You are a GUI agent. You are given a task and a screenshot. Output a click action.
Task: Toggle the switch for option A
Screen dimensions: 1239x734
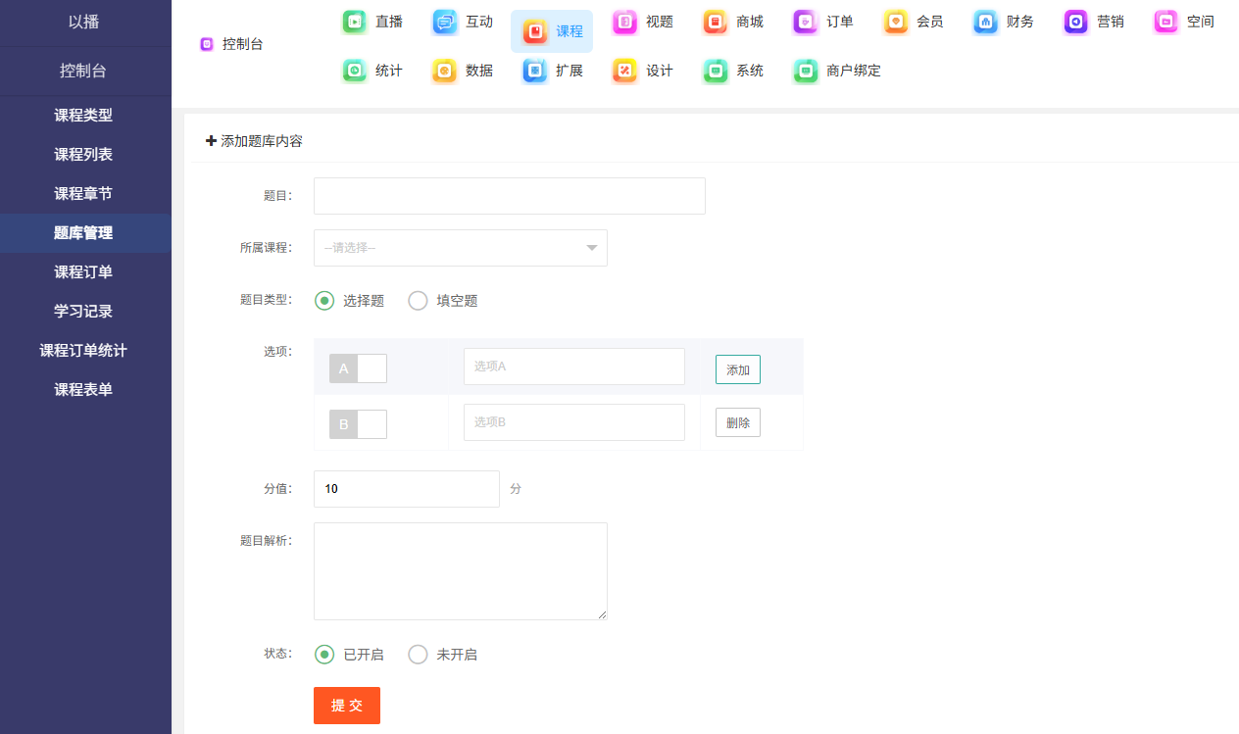click(x=358, y=368)
